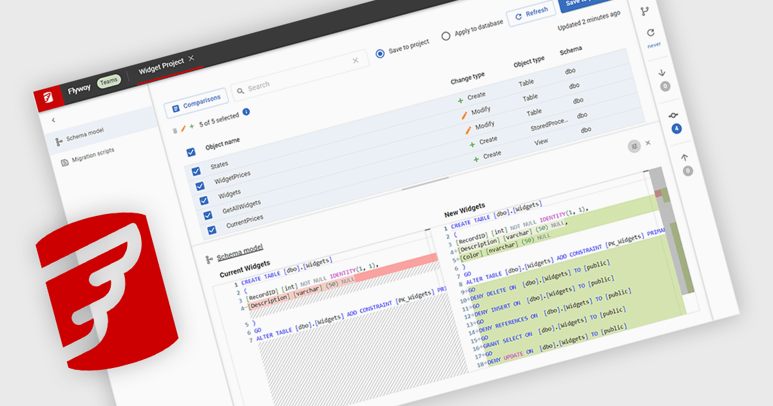The image size is (773, 406).
Task: Click the commit icon above the blue 4 badge
Action: 674,115
